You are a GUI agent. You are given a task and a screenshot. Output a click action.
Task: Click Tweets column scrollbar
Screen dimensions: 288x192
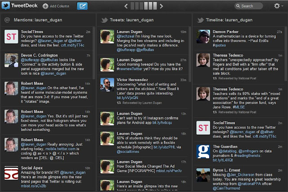point(190,54)
